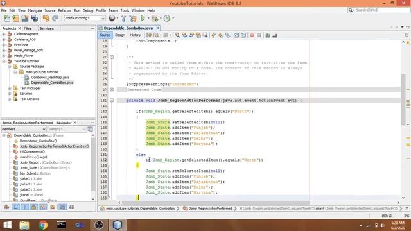Open OBS Studio from the taskbar
Screen dimensions: 411x231
point(99,225)
